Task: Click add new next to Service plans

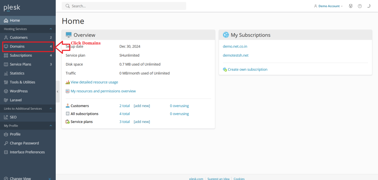Action: tap(142, 121)
